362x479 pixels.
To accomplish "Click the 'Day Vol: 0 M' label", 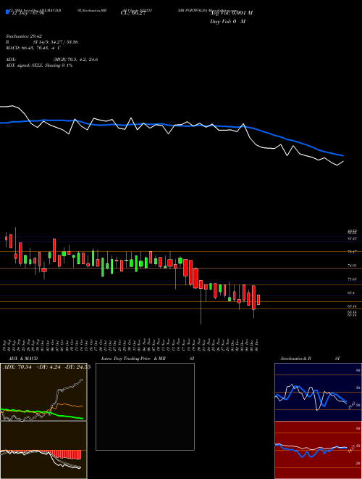I will coord(227,22).
